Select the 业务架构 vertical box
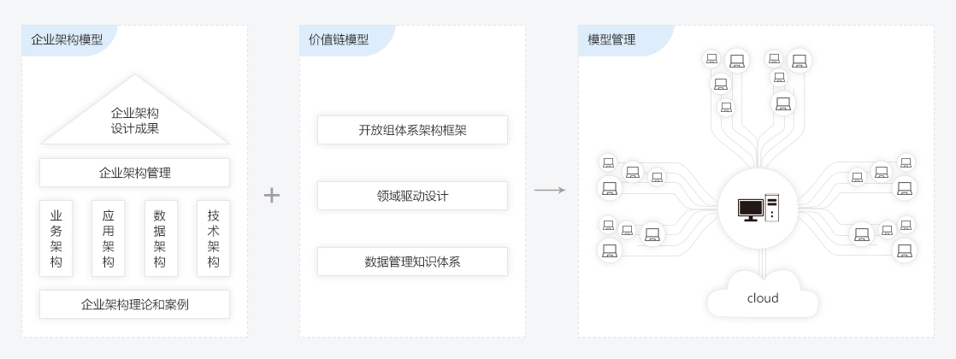The image size is (956, 359). [56, 238]
